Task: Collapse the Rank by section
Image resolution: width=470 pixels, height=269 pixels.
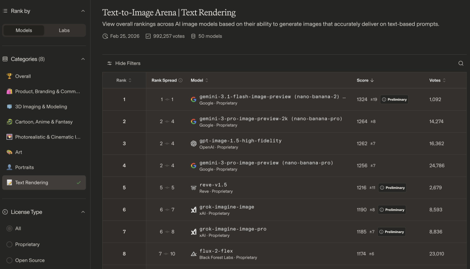Action: pos(83,11)
